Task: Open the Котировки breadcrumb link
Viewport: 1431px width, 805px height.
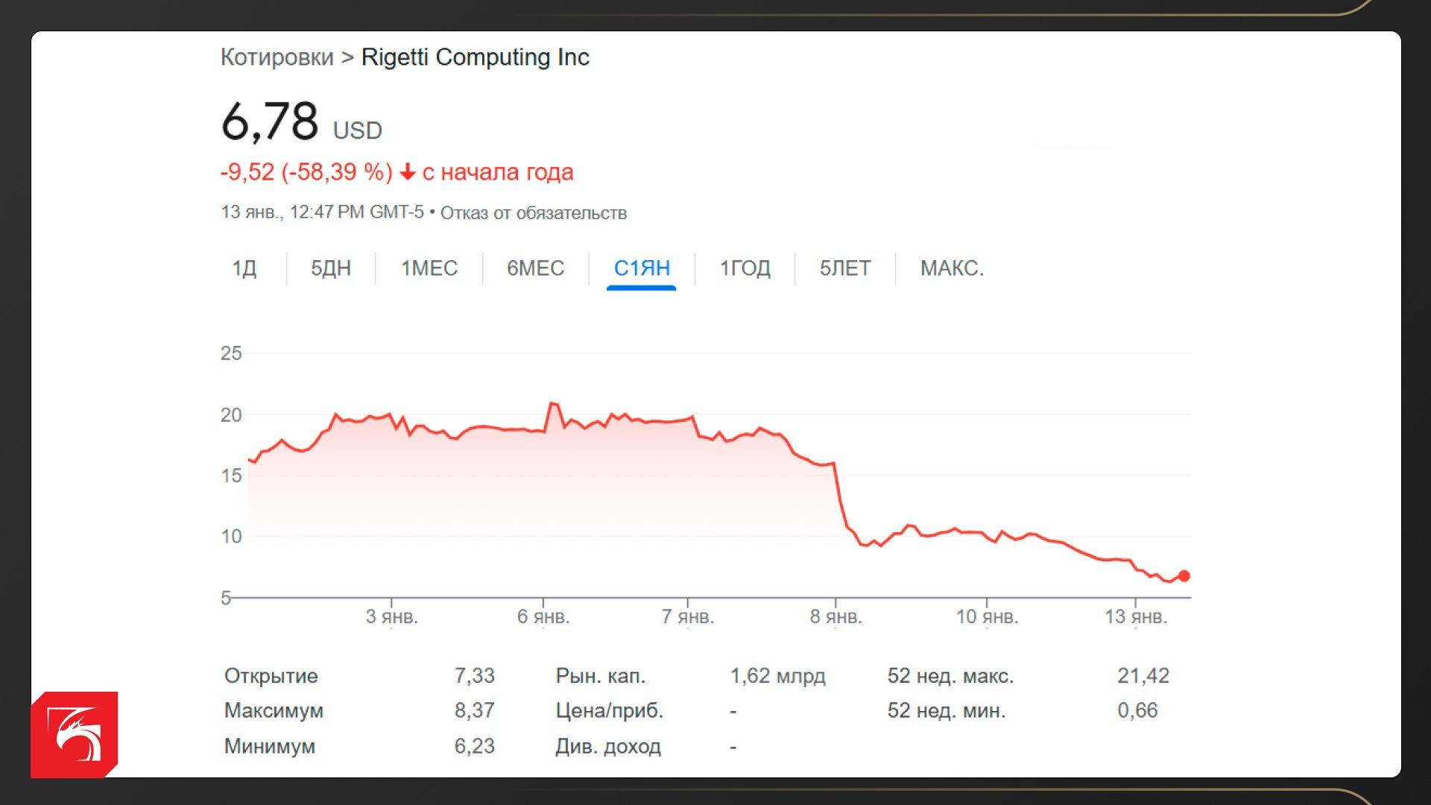Action: [x=277, y=57]
